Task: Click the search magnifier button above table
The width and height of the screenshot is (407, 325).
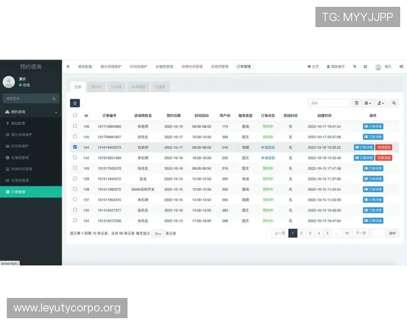Action: point(393,103)
